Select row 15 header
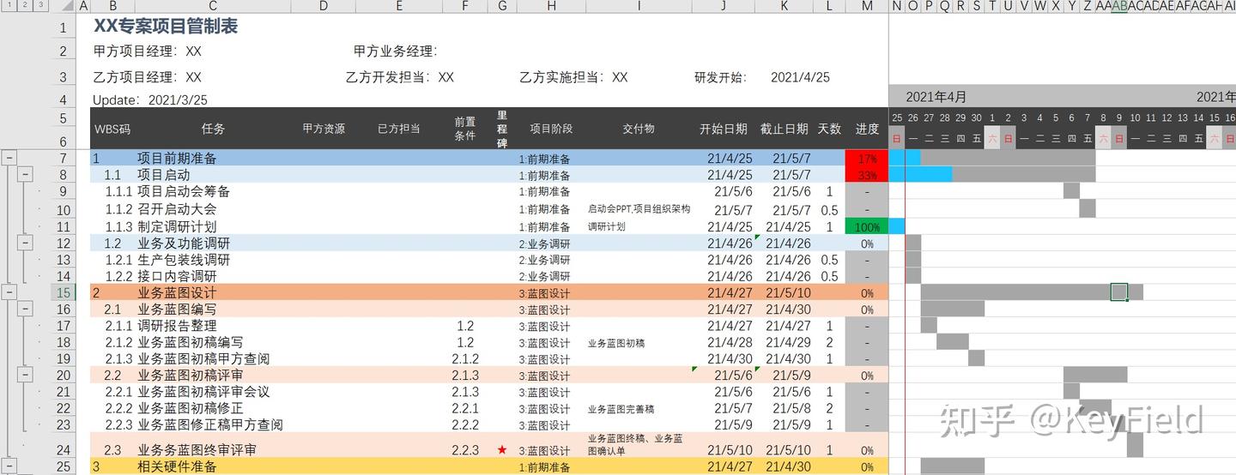This screenshot has width=1236, height=475. point(64,292)
